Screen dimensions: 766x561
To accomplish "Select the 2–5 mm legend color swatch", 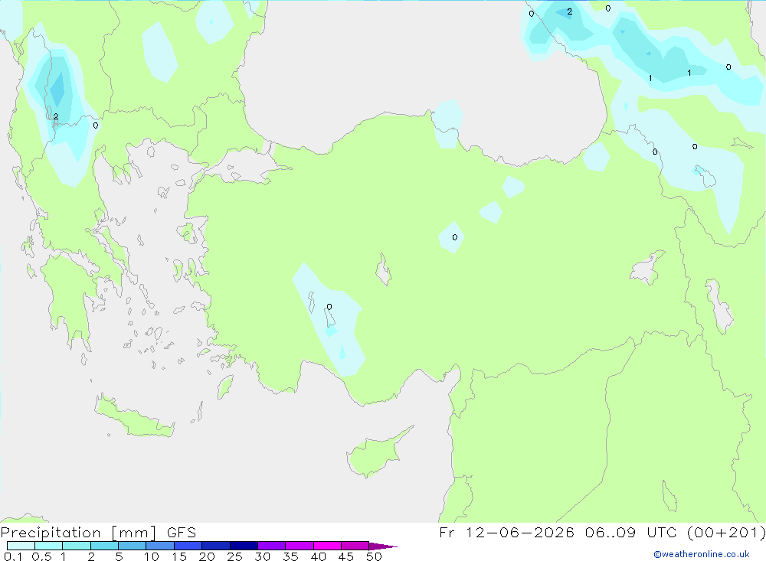I will click(x=104, y=546).
